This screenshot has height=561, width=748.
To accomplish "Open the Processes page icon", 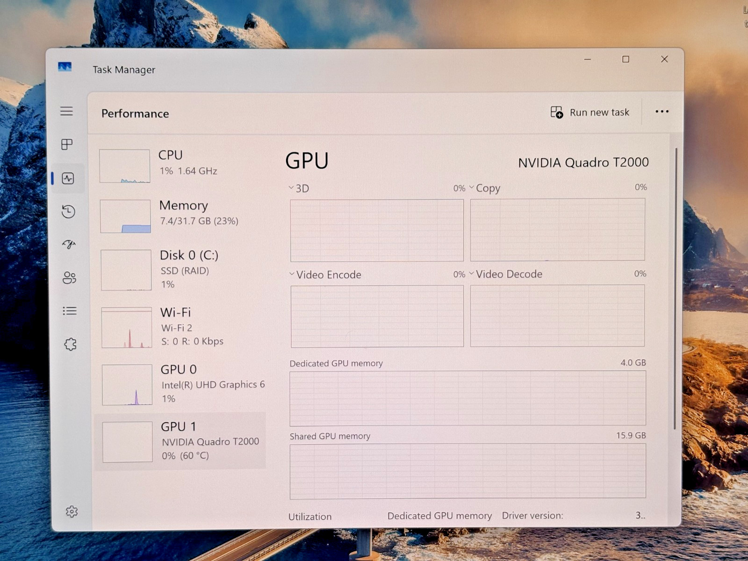I will (x=67, y=144).
